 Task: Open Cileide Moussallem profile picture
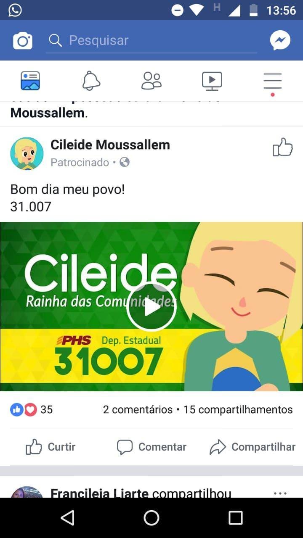27,153
